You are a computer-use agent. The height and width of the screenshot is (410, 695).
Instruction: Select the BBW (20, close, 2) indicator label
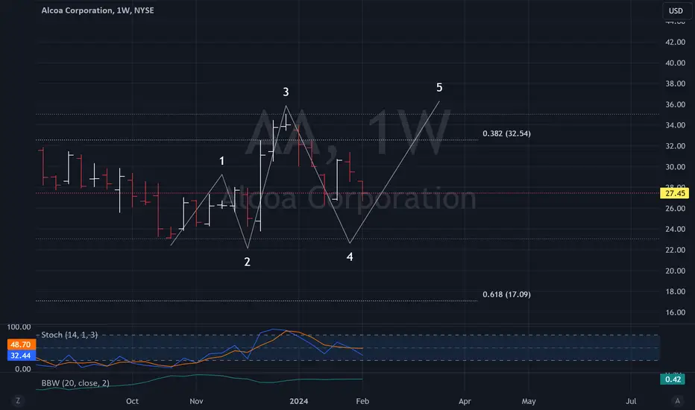(75, 383)
